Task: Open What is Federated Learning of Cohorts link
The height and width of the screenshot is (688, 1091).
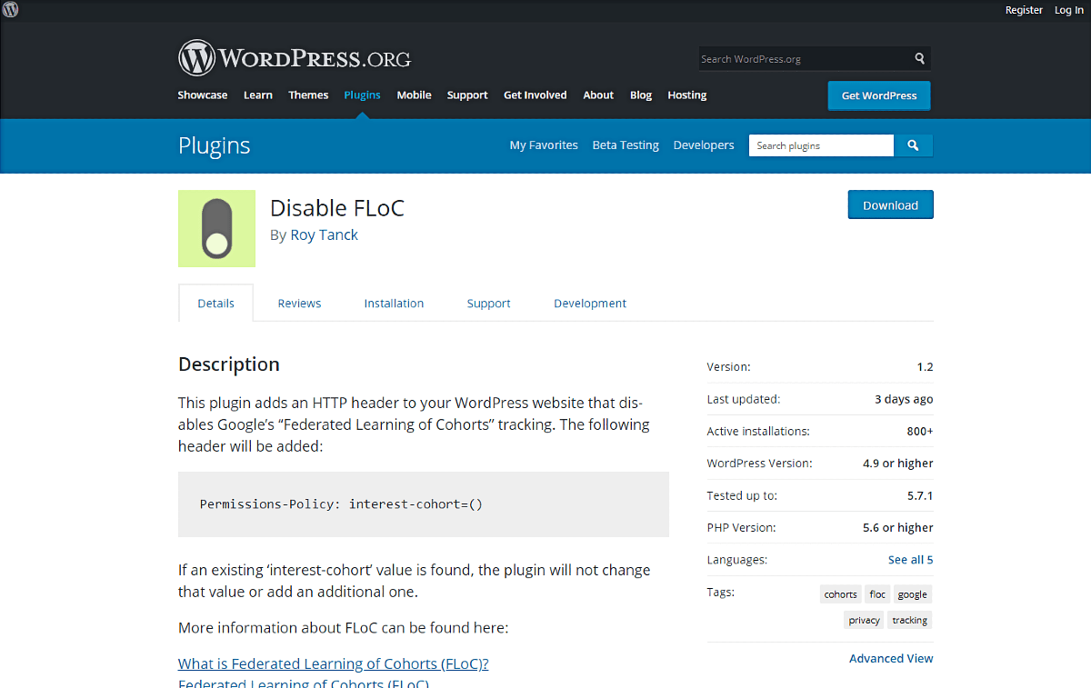Action: click(333, 663)
